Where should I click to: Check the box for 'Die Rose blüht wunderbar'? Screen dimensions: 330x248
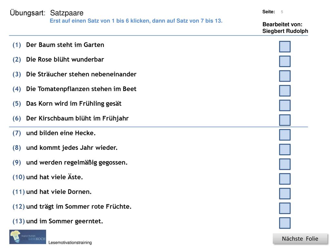(285, 61)
